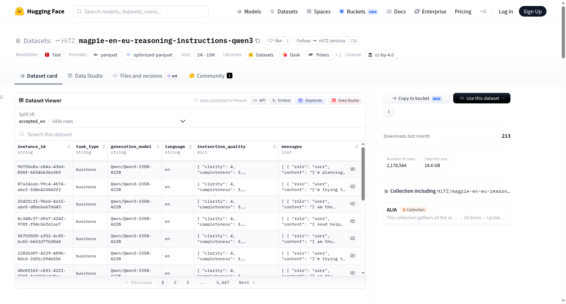Click the Embed button
This screenshot has width=566, height=304.
tap(281, 100)
